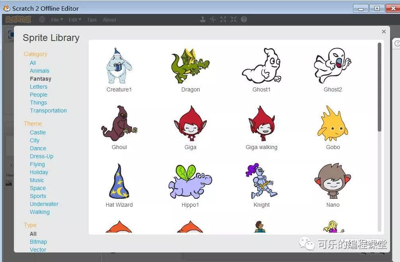This screenshot has width=400, height=262.
Task: Show the Dress-Up theme sprites
Action: click(x=42, y=156)
